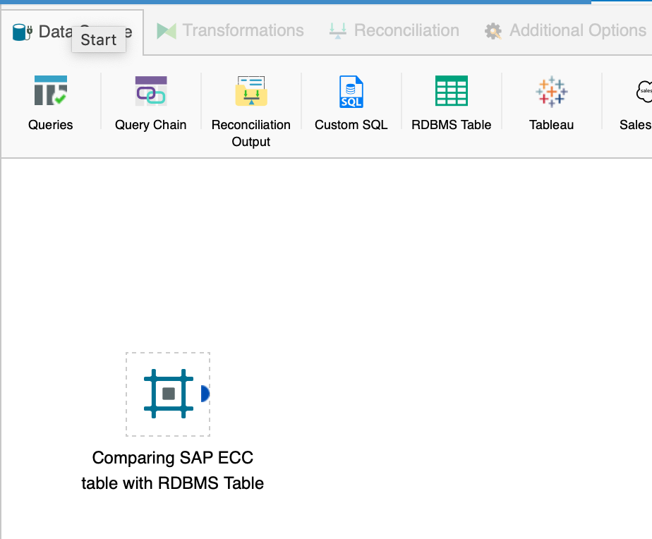Click the database plug icon on first tab
This screenshot has height=539, width=652.
(22, 32)
